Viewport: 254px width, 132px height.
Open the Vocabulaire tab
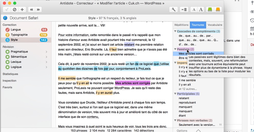(215, 25)
